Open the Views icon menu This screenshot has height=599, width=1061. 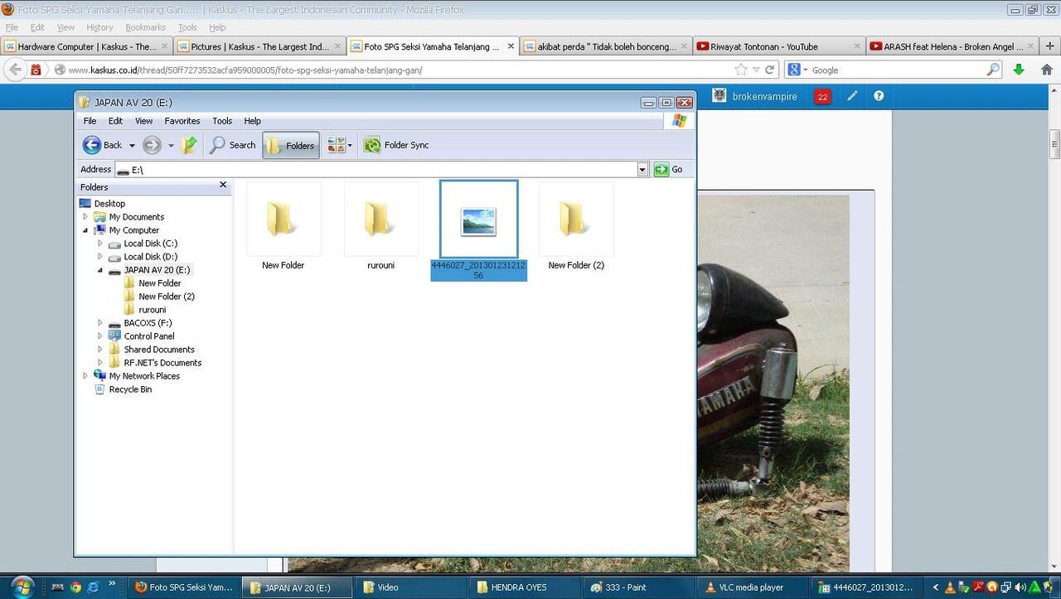pyautogui.click(x=340, y=145)
